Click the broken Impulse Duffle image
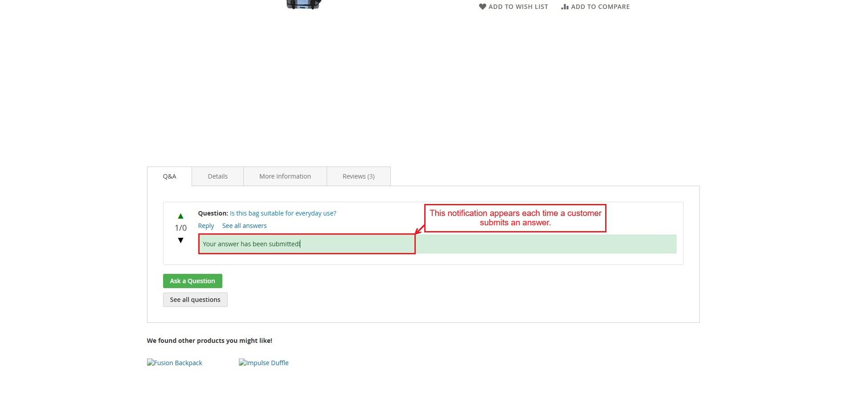The image size is (844, 403). pos(263,363)
